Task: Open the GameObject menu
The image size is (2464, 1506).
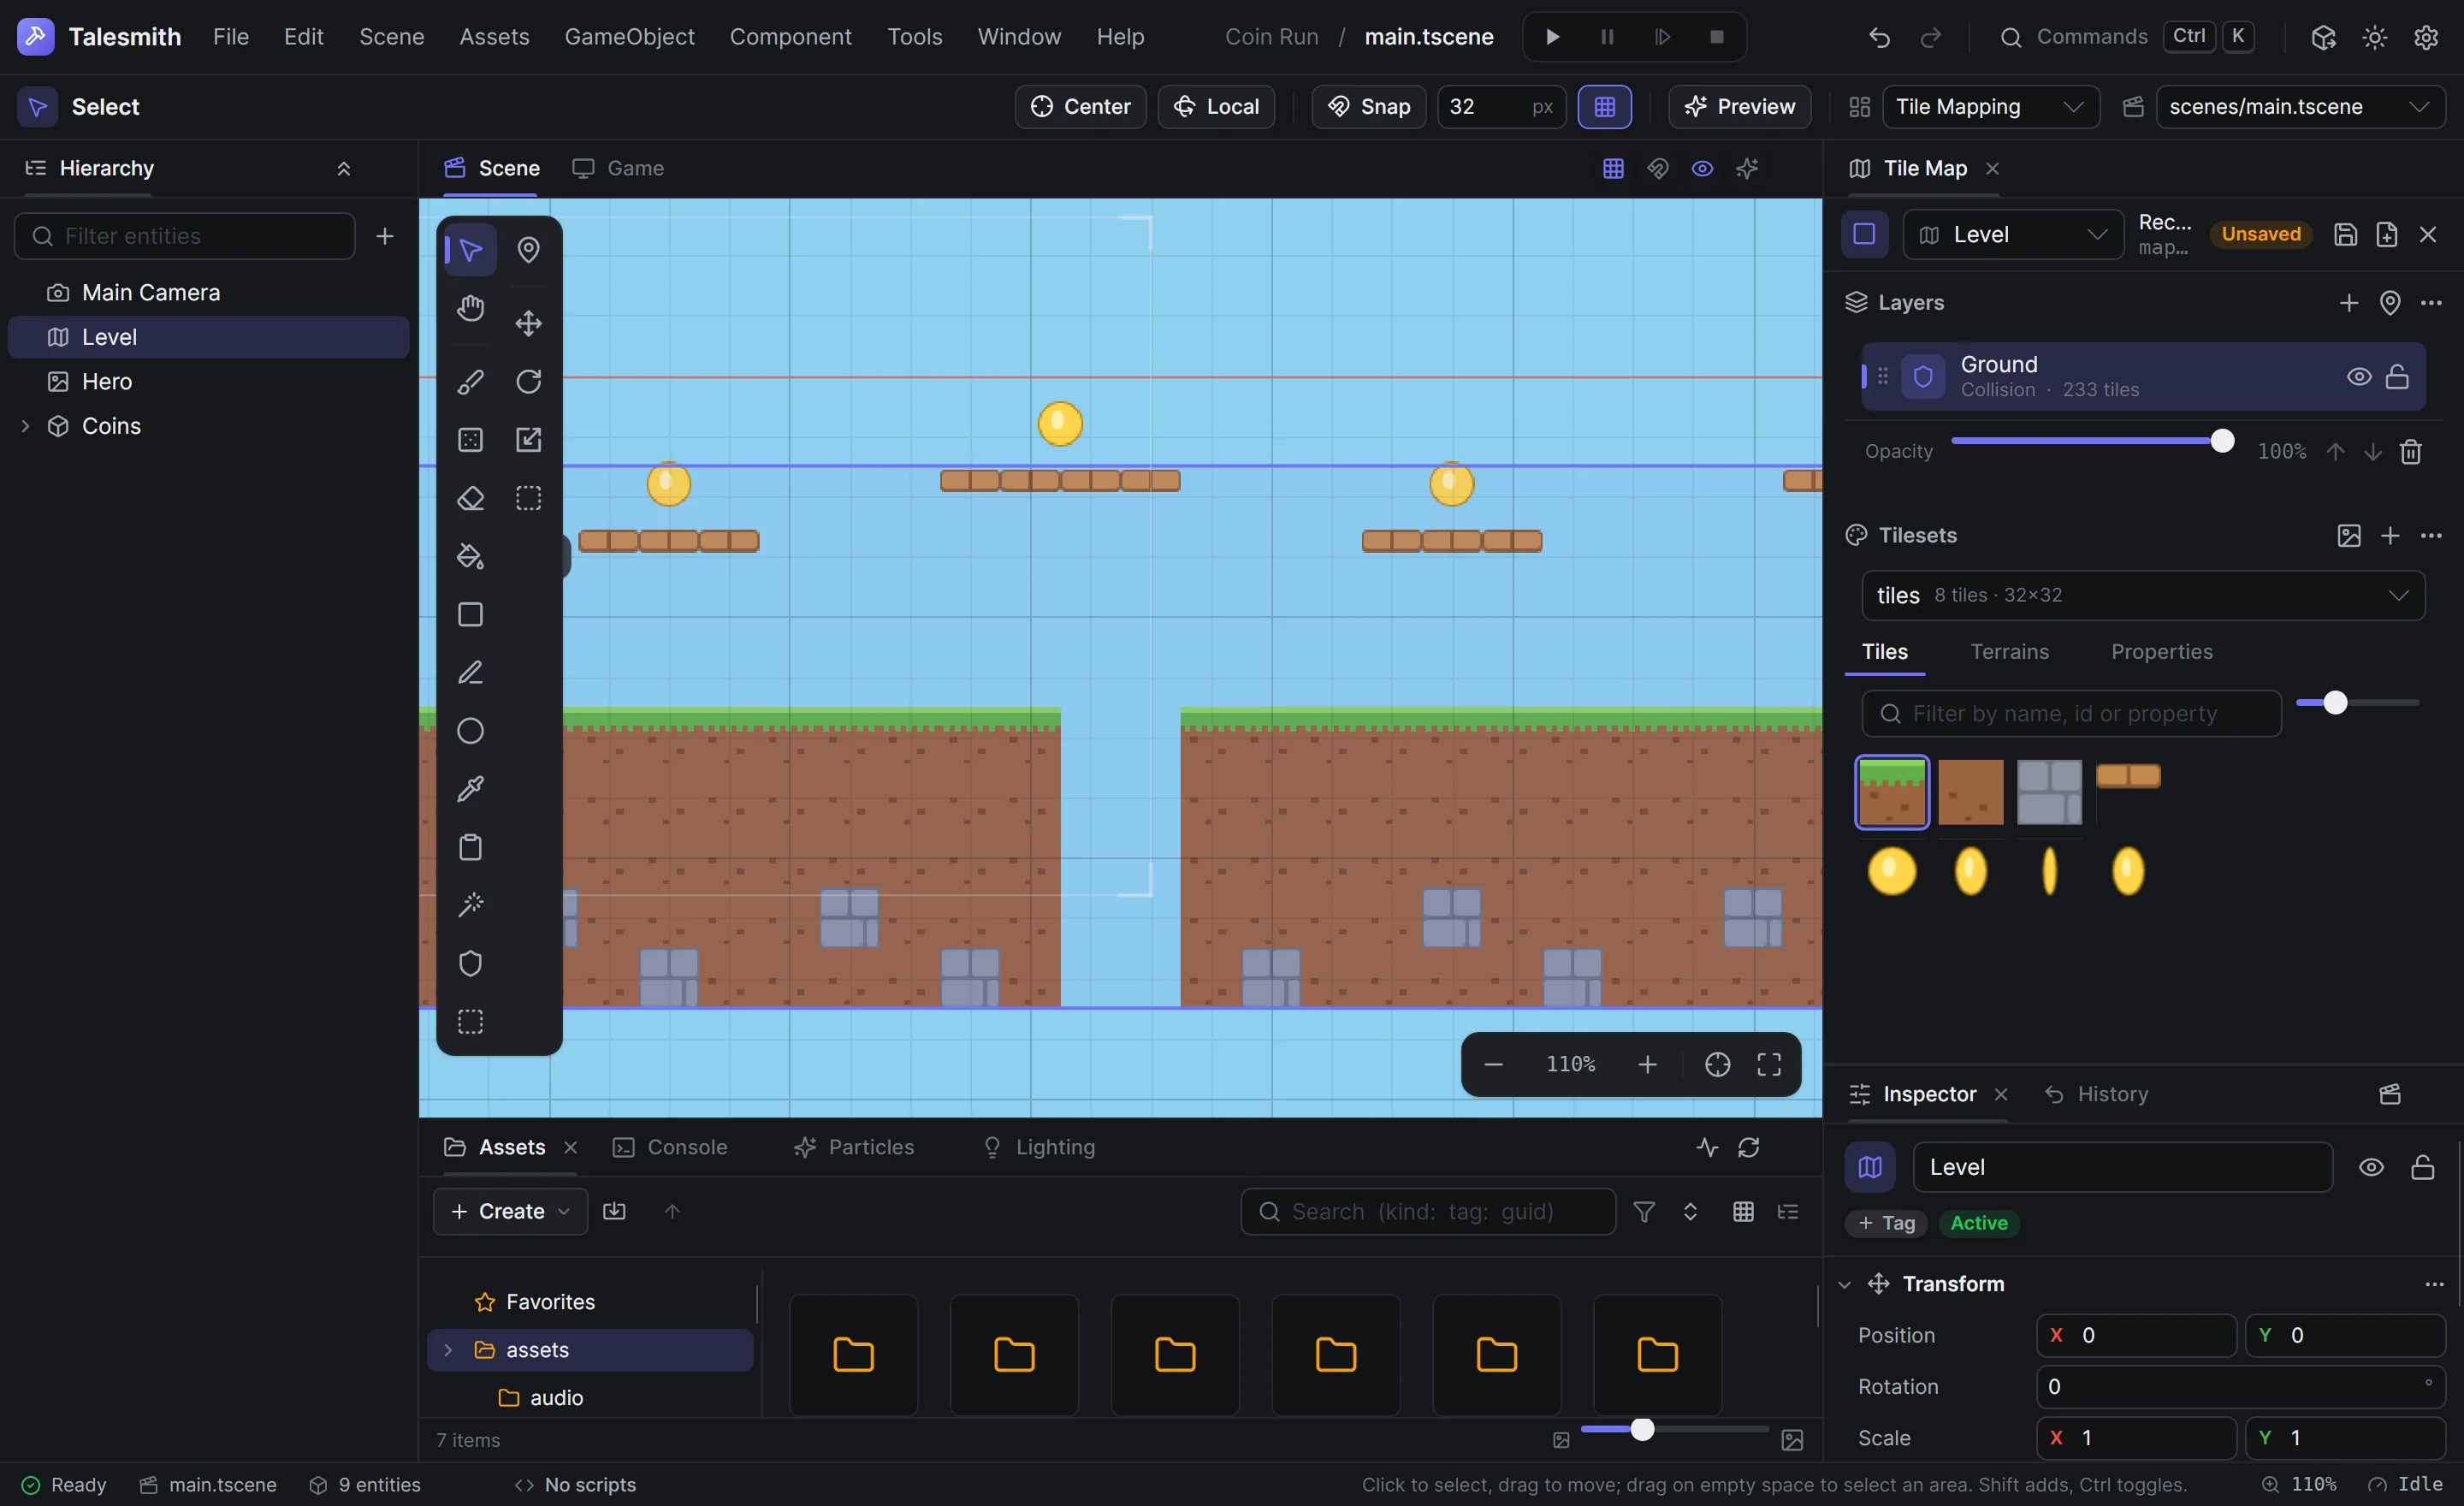Action: coord(629,37)
